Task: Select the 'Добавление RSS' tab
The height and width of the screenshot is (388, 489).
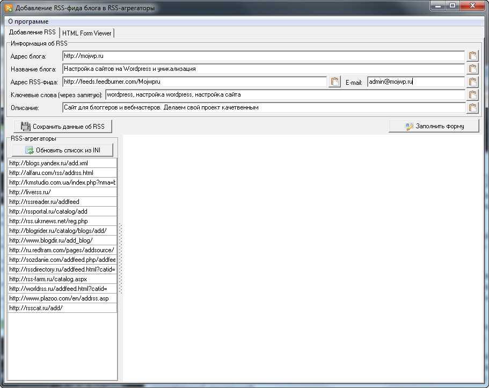Action: tap(32, 33)
